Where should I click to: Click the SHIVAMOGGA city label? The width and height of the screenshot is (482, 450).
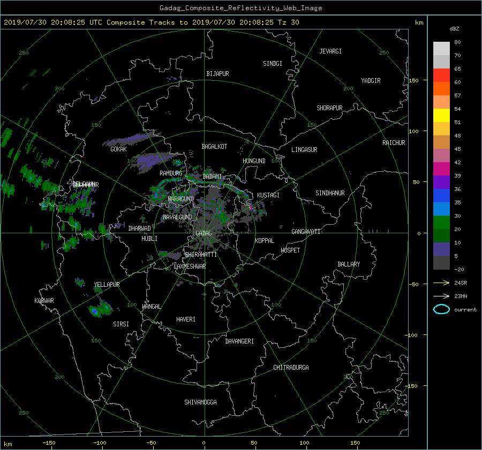tap(200, 402)
